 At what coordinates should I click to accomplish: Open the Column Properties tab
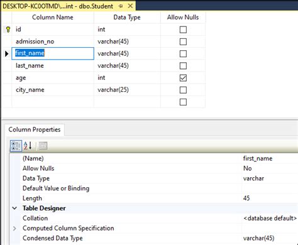(x=35, y=129)
